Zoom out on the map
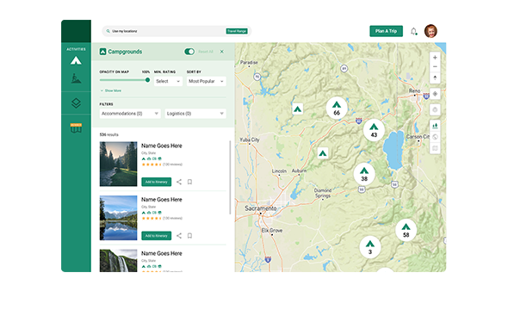 (x=435, y=66)
